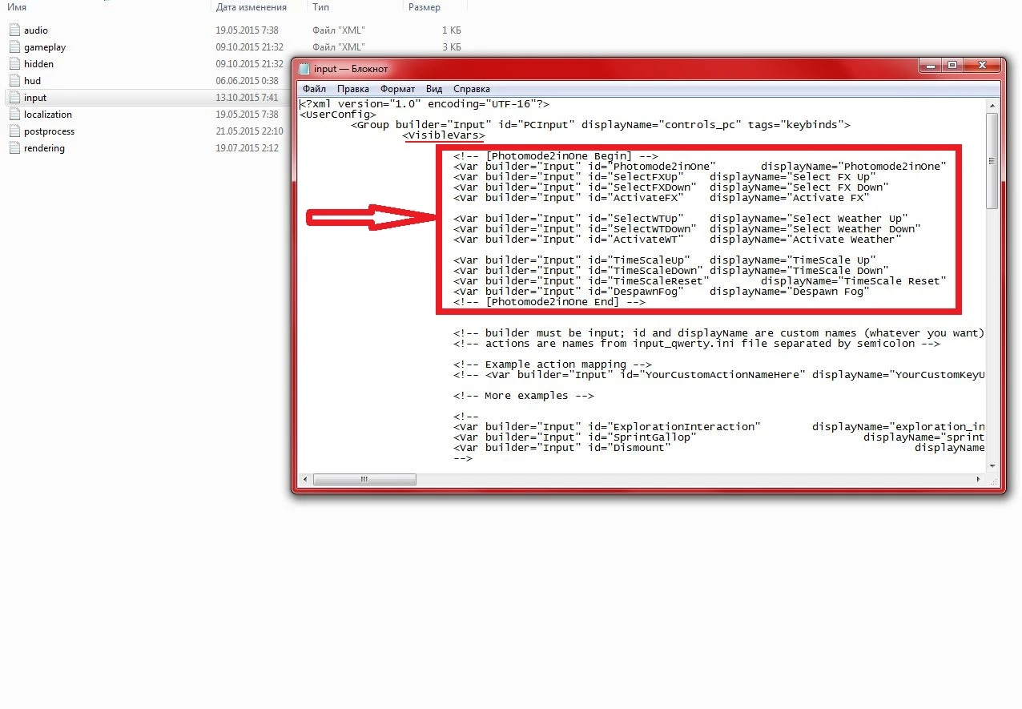The height and width of the screenshot is (709, 1022).
Task: Open the Вид menu in Notepad
Action: (434, 89)
